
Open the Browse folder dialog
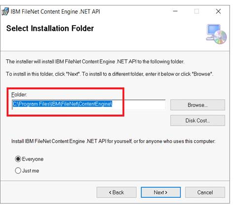click(x=197, y=105)
